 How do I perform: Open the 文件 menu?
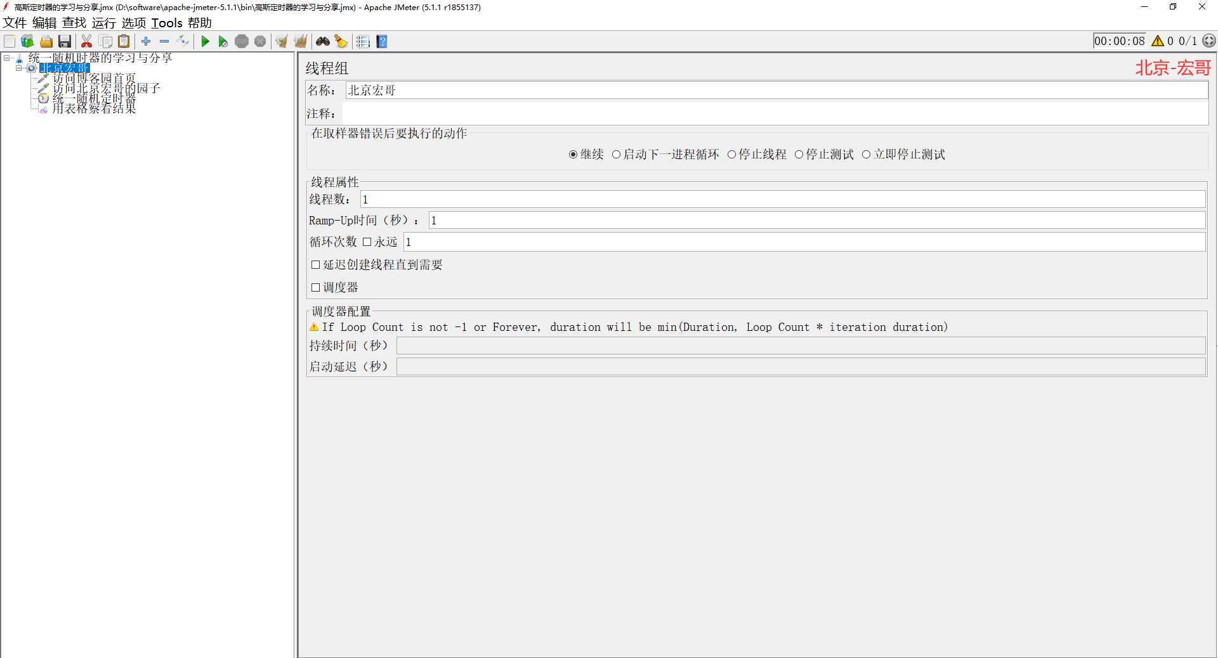click(x=15, y=23)
